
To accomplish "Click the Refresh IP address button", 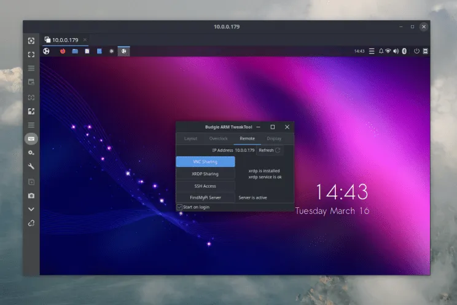I will (269, 150).
